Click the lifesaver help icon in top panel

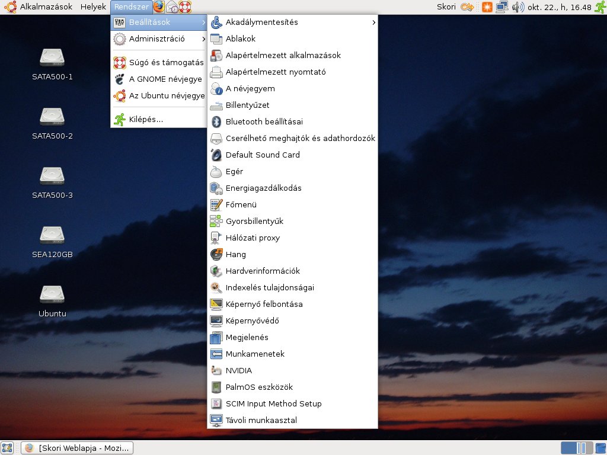click(x=186, y=7)
